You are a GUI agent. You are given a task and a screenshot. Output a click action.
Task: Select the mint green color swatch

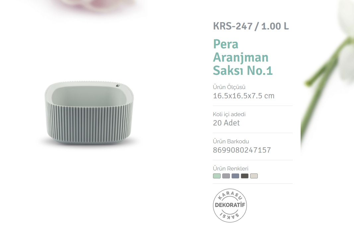tap(217, 176)
